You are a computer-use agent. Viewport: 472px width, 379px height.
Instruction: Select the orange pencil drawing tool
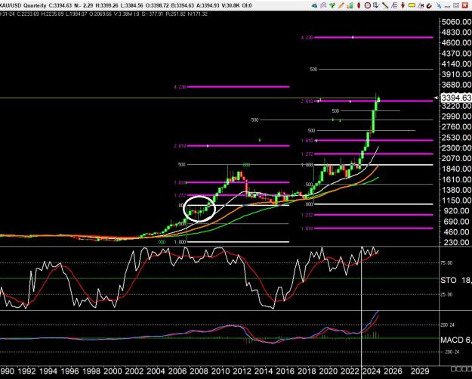pyautogui.click(x=341, y=5)
